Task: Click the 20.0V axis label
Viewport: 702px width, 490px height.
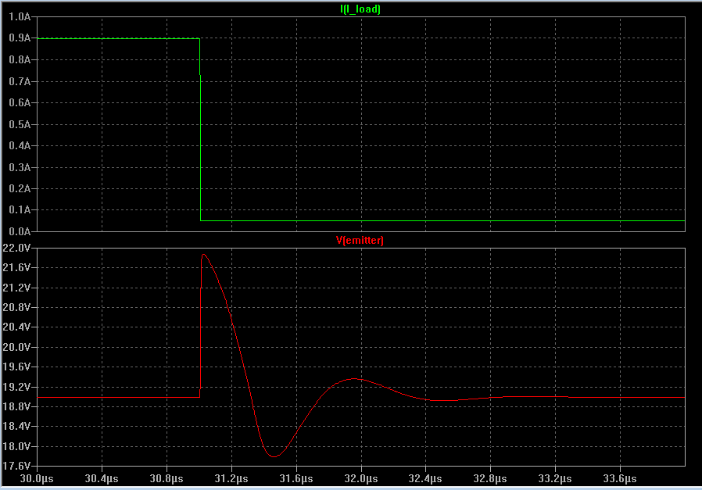Action: 16,347
